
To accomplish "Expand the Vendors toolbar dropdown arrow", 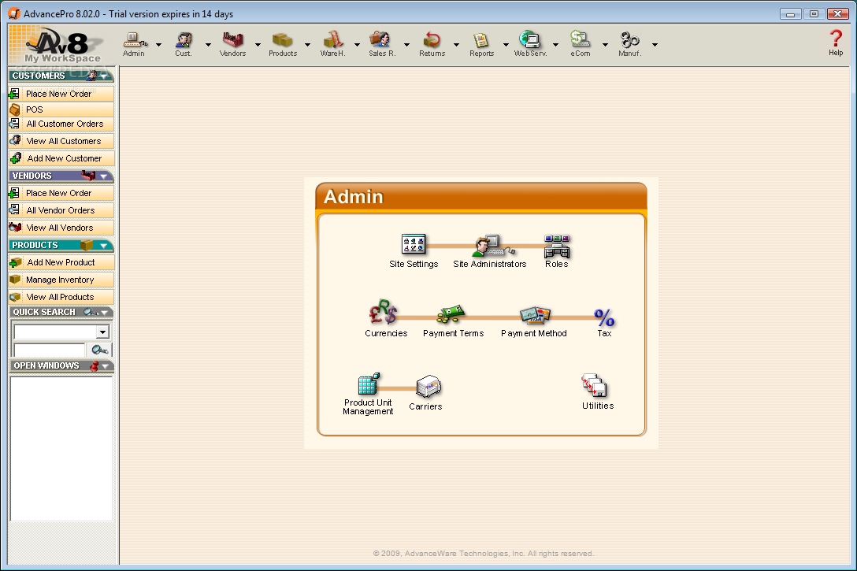I will 258,45.
